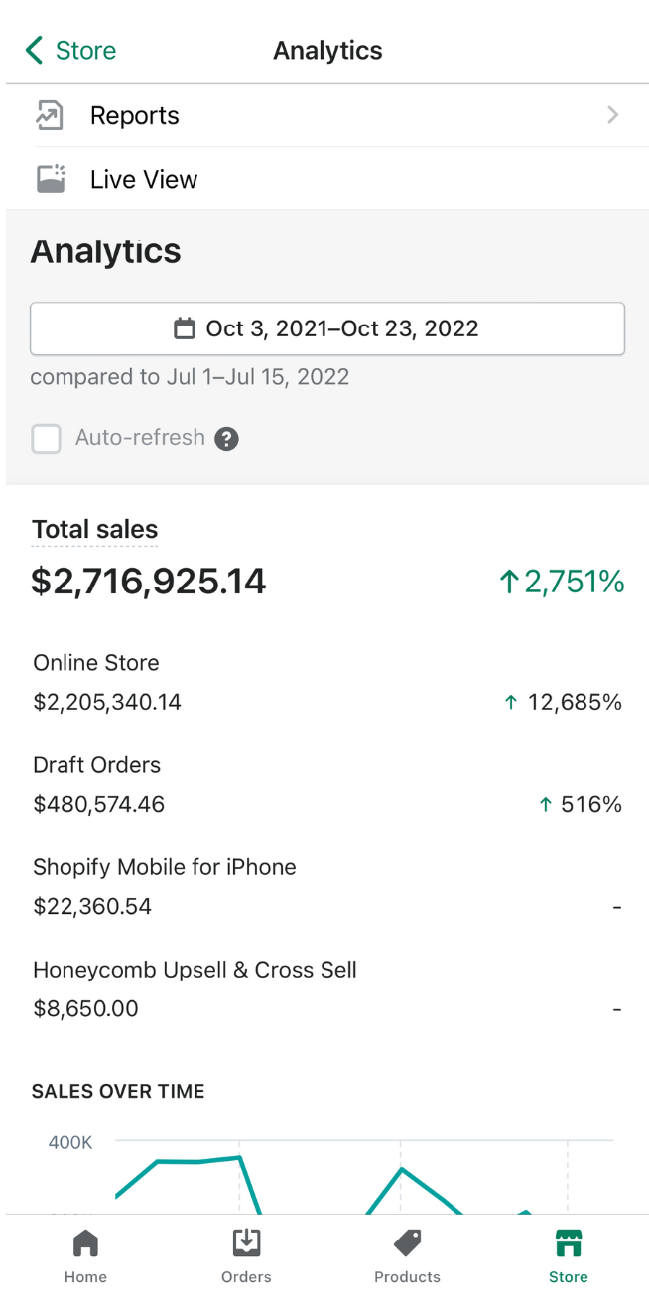Click the calendar icon in date range
649x1305 pixels.
click(x=185, y=328)
